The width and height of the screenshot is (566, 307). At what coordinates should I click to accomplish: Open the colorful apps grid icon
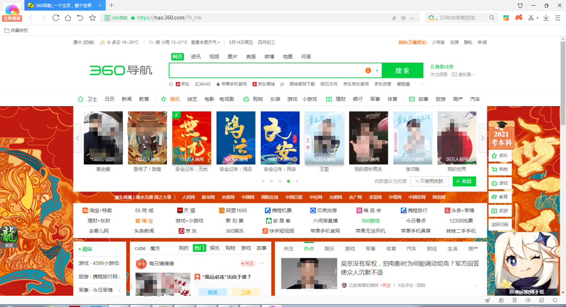point(506,18)
